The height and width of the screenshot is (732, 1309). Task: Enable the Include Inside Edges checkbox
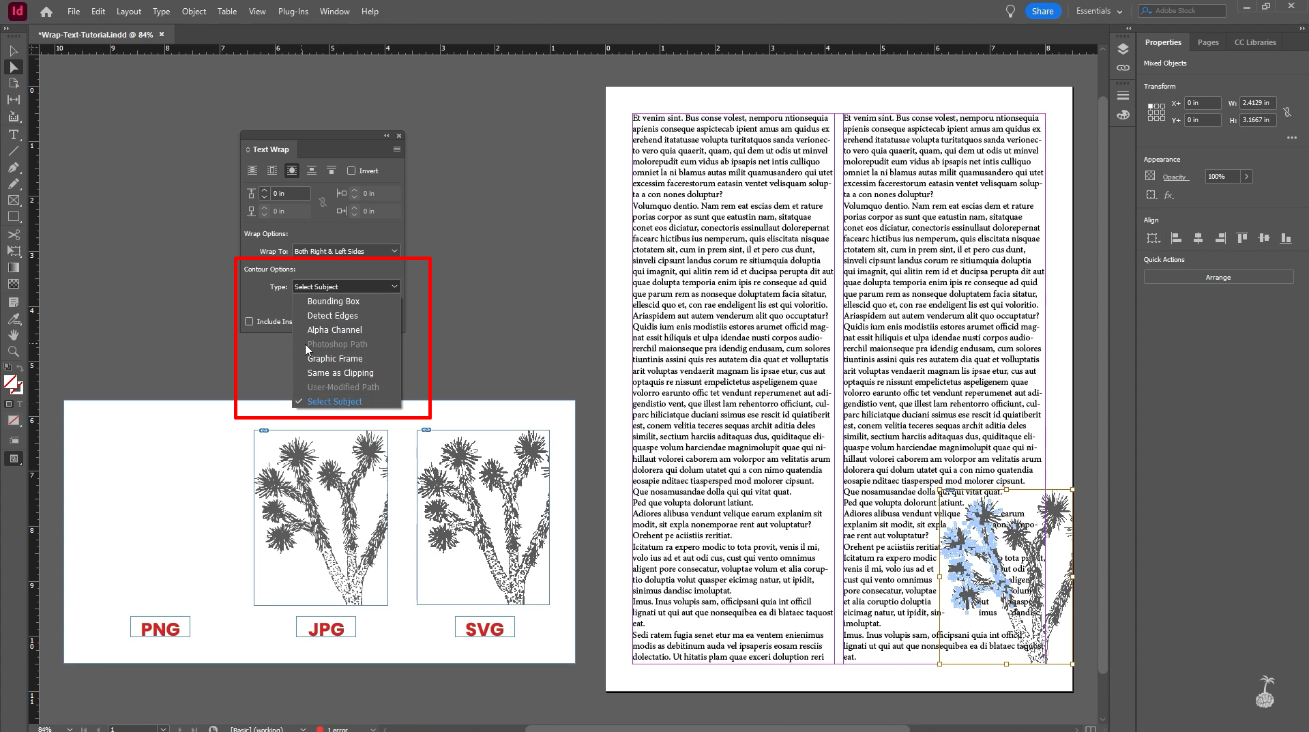click(x=249, y=321)
